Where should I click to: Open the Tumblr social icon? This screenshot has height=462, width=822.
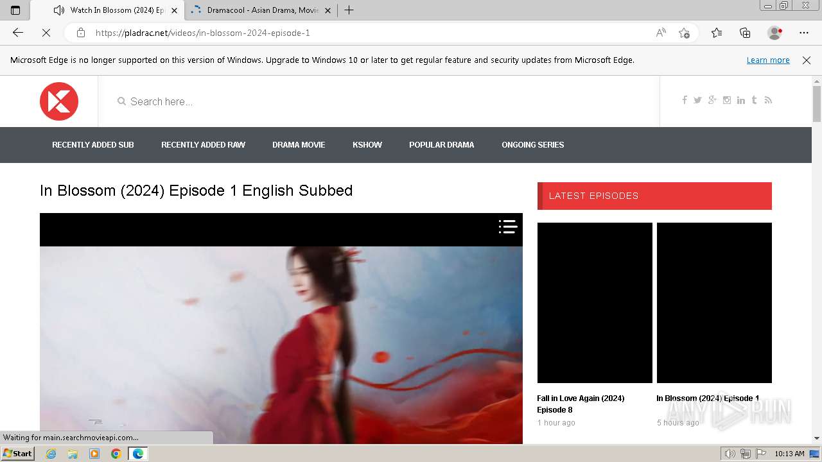click(x=755, y=100)
